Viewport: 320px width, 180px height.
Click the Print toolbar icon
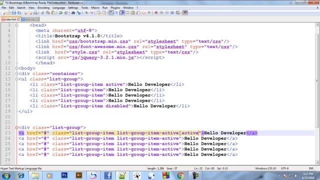[35, 13]
